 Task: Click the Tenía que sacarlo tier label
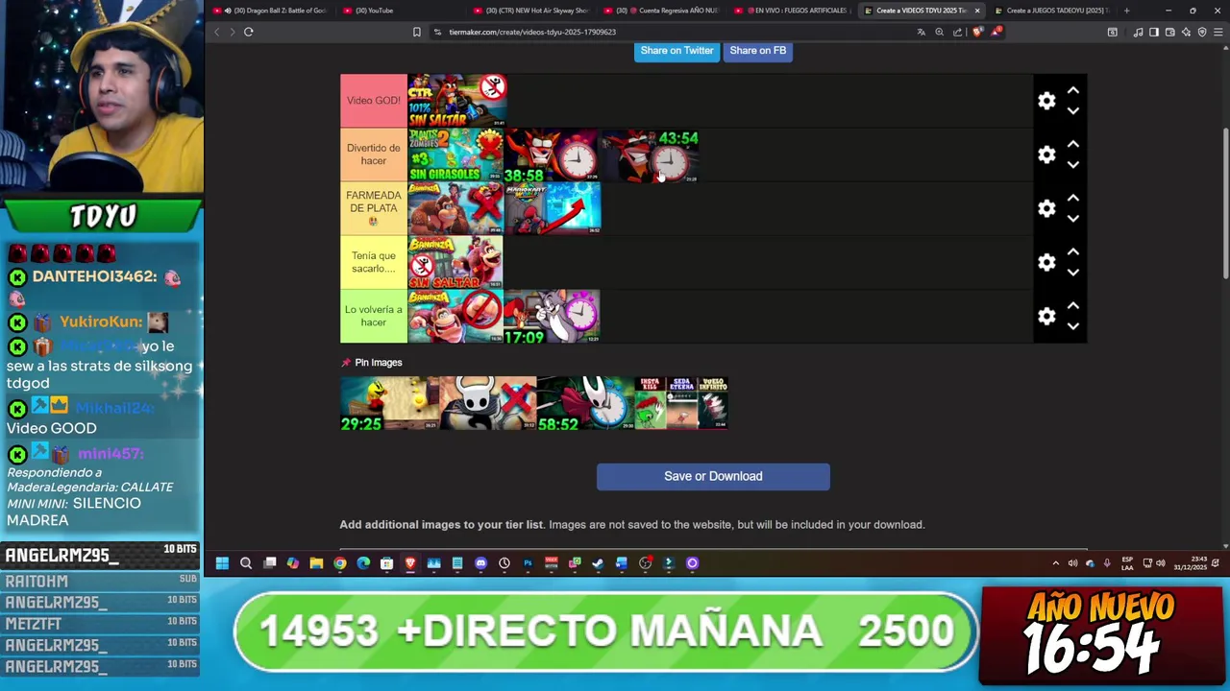click(x=374, y=262)
